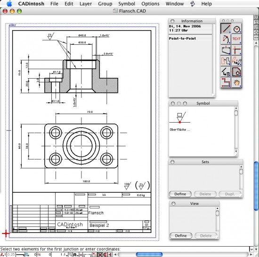259x257 pixels.
Task: Select the line drawing tool
Action: point(226,28)
